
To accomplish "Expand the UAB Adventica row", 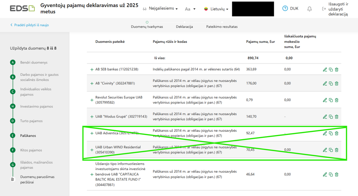I will click(x=92, y=133).
